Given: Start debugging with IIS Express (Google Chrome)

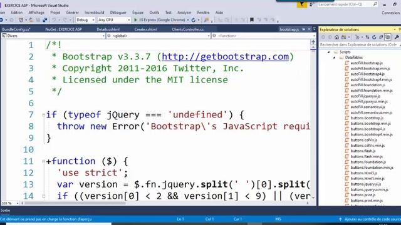Looking at the screenshot, I should point(160,20).
